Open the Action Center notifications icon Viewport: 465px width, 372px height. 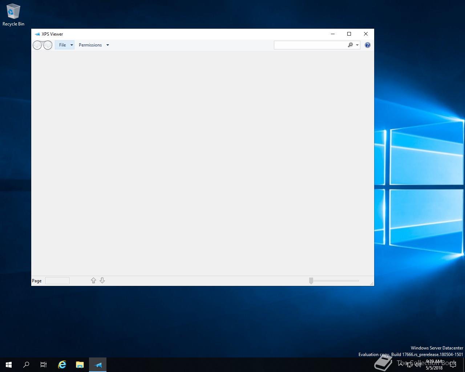point(453,365)
